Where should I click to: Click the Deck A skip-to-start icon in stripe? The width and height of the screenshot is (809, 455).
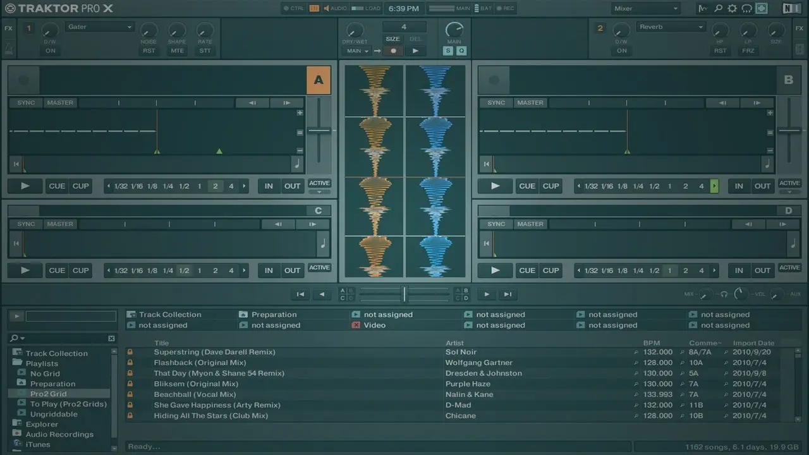point(16,164)
